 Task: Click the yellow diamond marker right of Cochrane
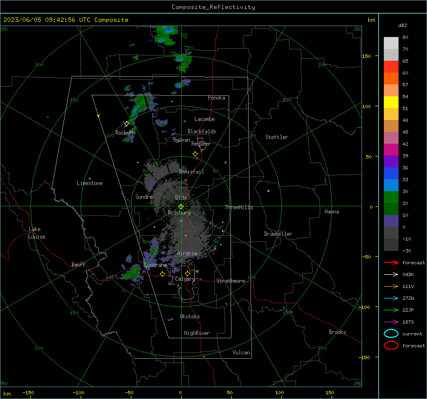coord(162,274)
